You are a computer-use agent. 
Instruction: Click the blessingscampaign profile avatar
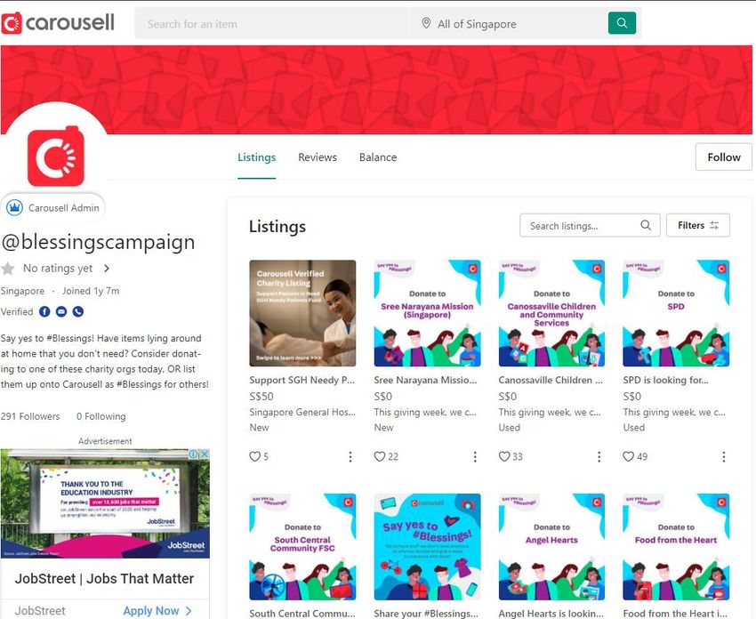coord(55,157)
